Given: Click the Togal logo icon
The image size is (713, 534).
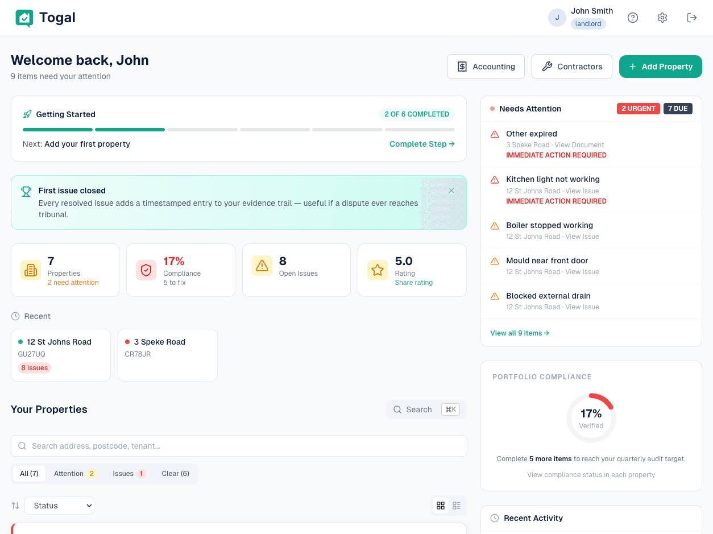Looking at the screenshot, I should point(24,18).
